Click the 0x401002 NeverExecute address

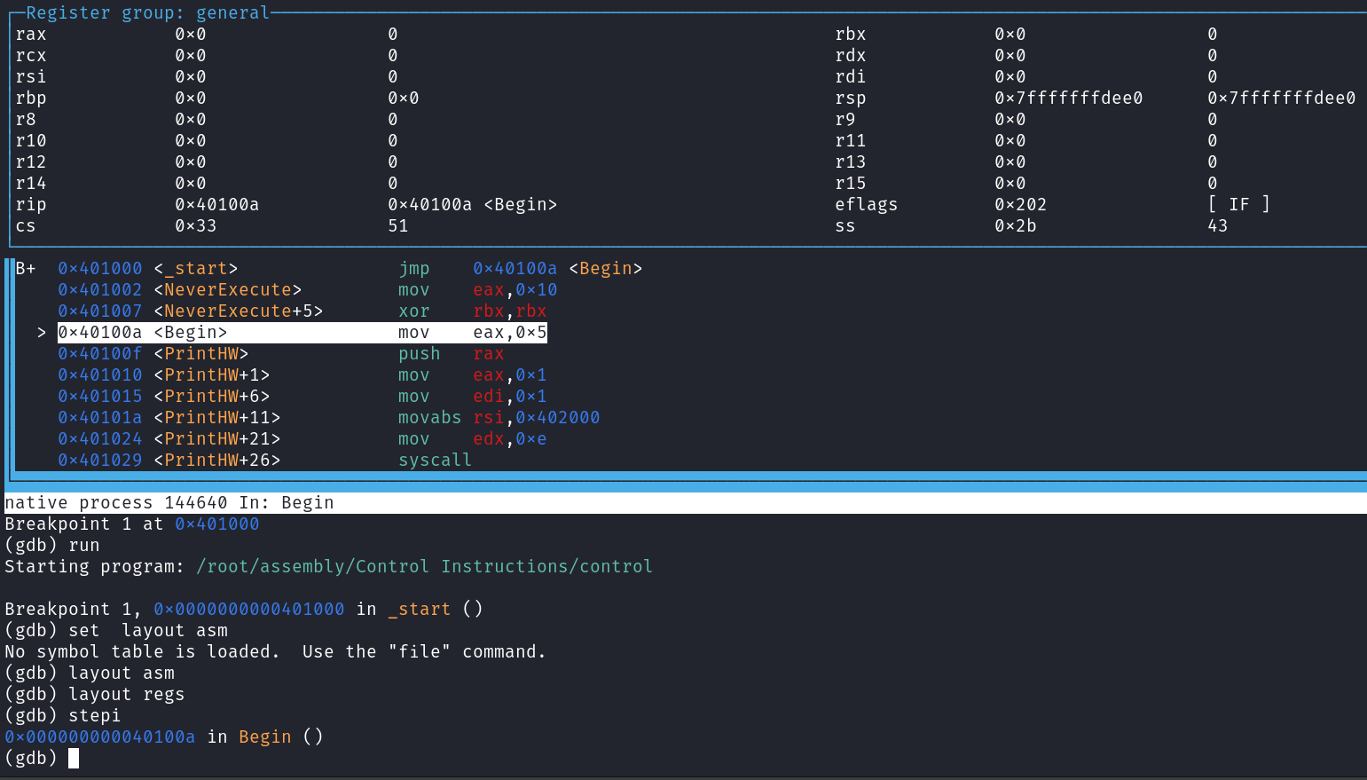[x=99, y=290]
